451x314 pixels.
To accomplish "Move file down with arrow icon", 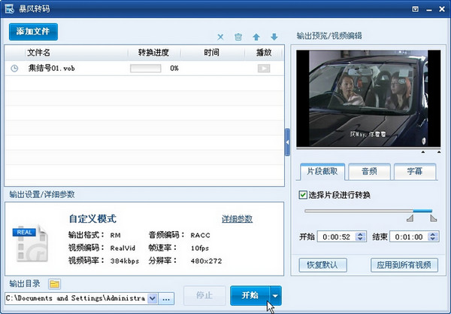I will click(274, 37).
